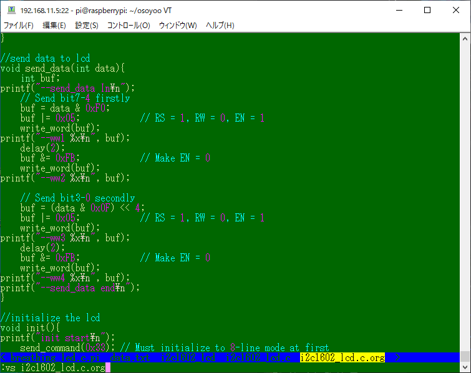Select i2c1602_lcd.c in the completion bar
This screenshot has width=471, height=373.
[x=258, y=357]
